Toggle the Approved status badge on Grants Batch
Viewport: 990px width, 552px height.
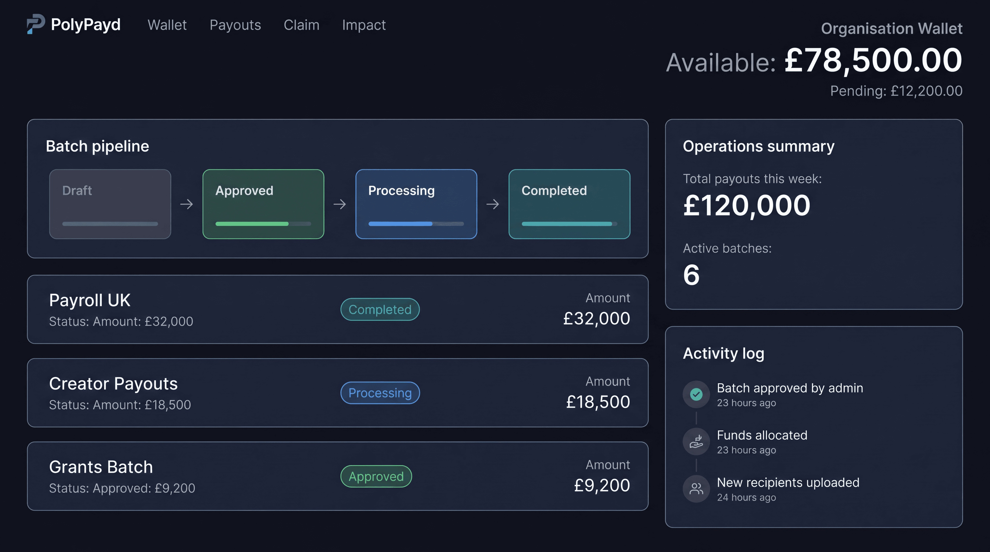pos(376,476)
